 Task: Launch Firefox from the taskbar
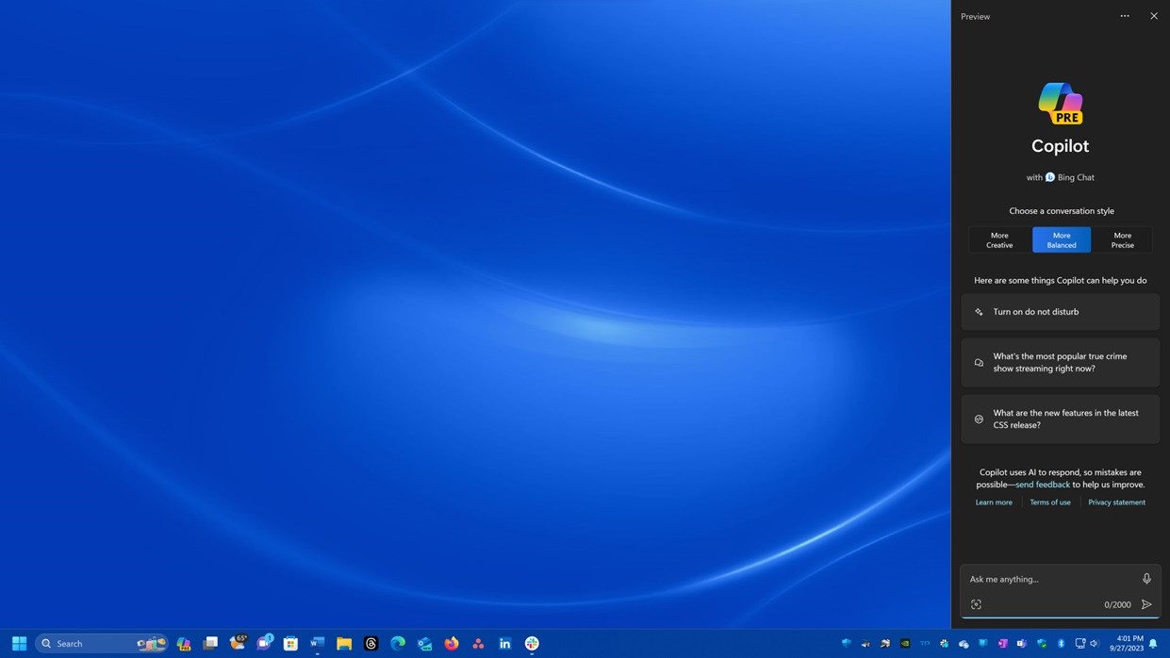[452, 644]
